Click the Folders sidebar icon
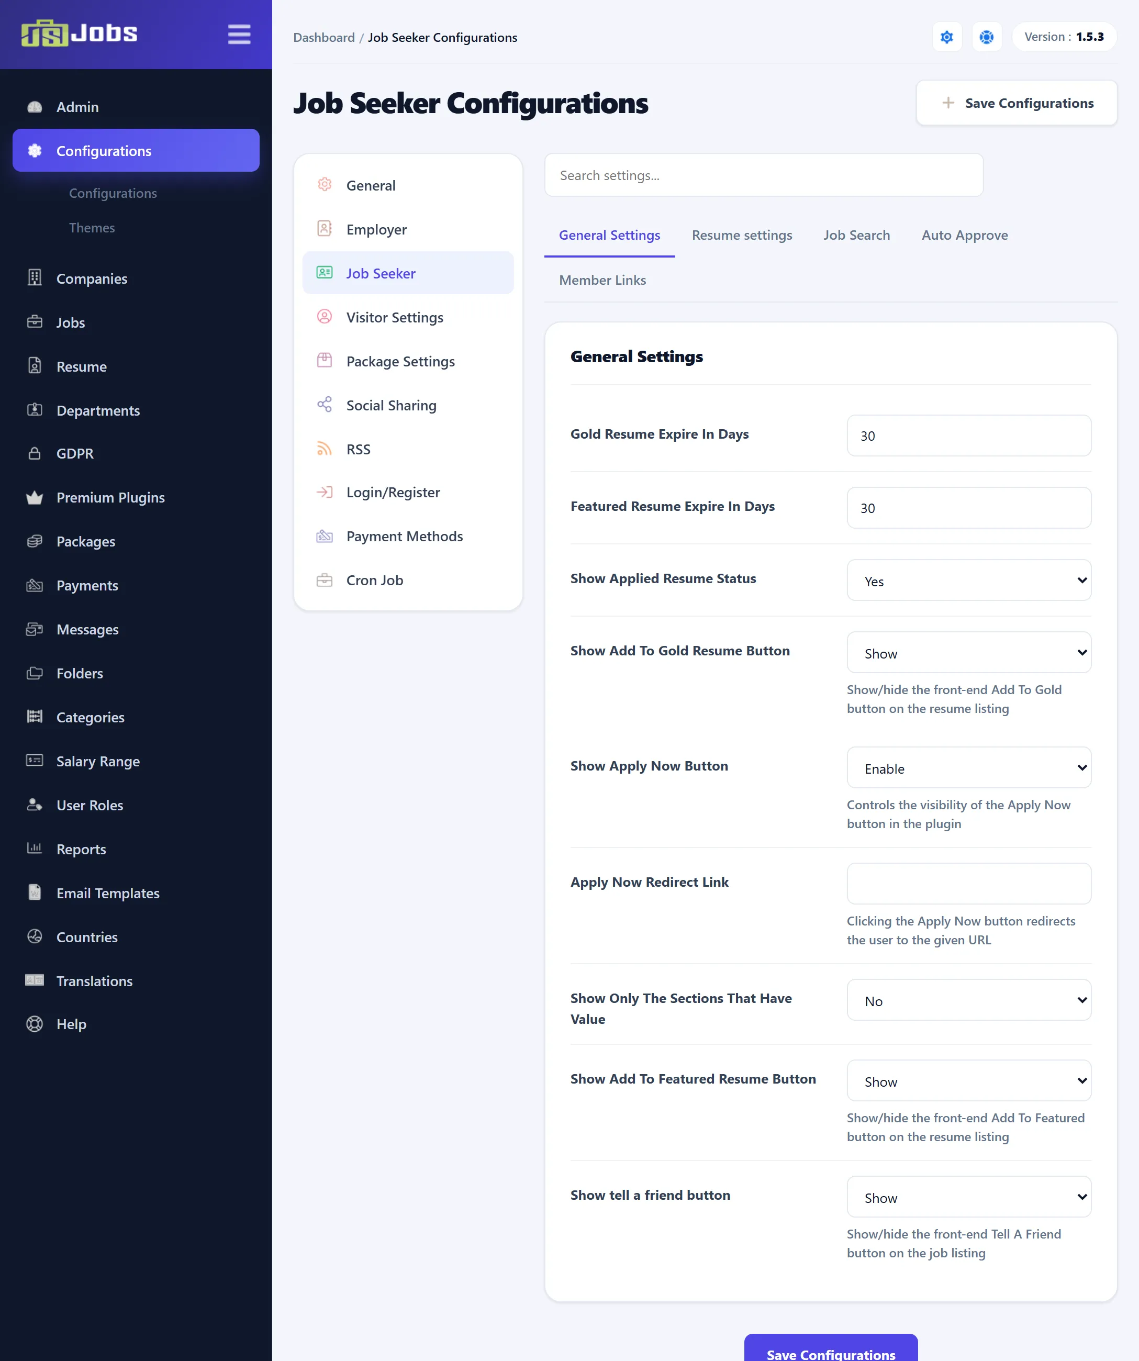Image resolution: width=1139 pixels, height=1361 pixels. point(35,673)
